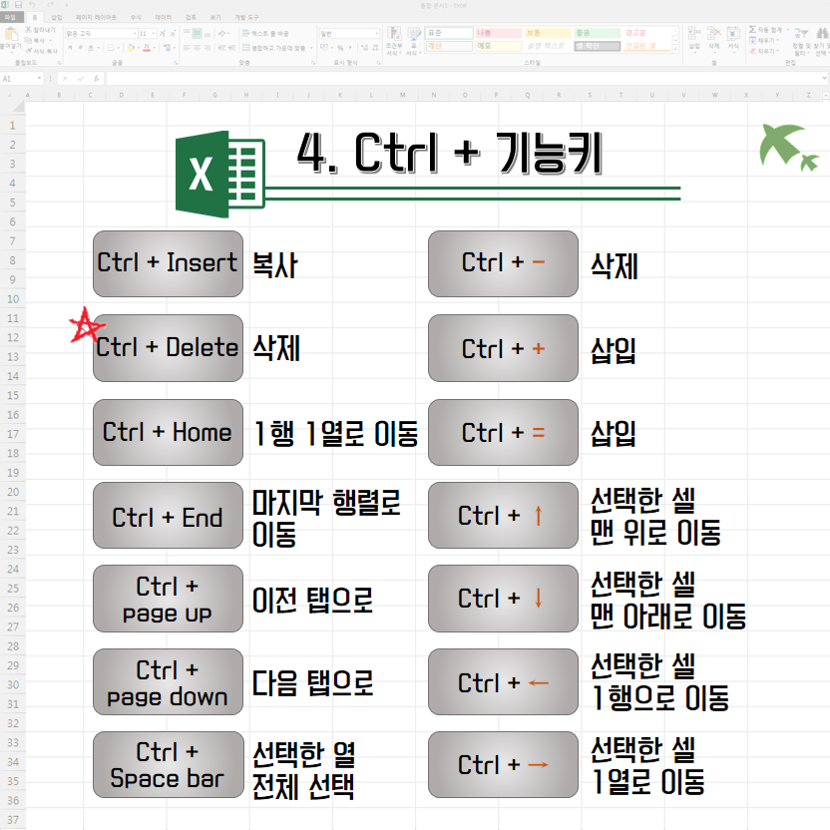The image size is (830, 830).
Task: Select the Format Painter (서식 복사)
Action: [x=30, y=50]
